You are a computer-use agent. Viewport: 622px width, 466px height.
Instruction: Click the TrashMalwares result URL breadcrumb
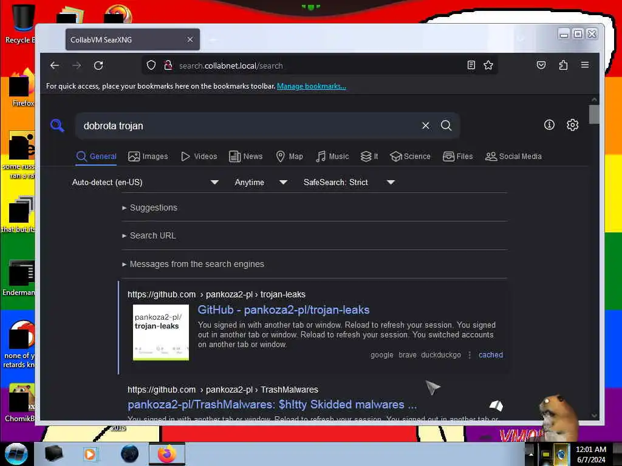[222, 390]
